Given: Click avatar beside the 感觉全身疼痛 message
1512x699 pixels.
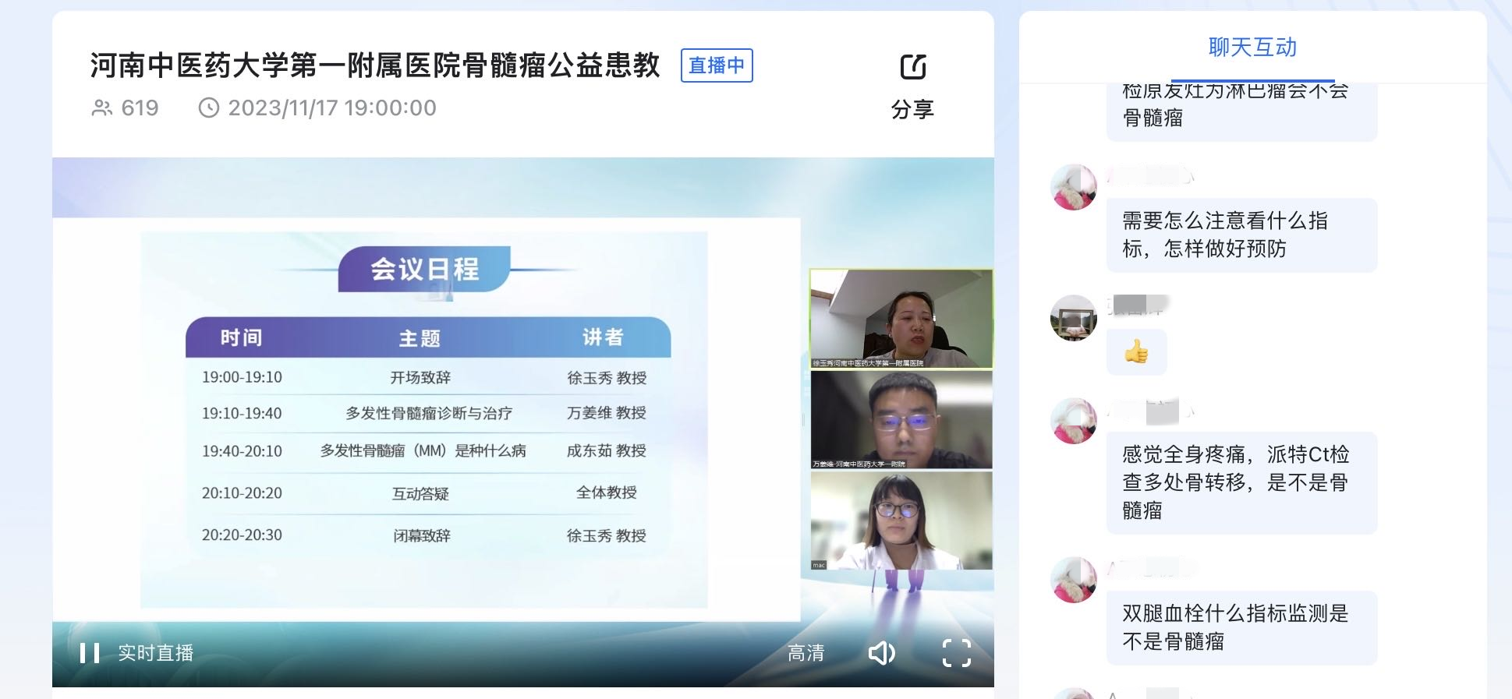Looking at the screenshot, I should coord(1074,421).
